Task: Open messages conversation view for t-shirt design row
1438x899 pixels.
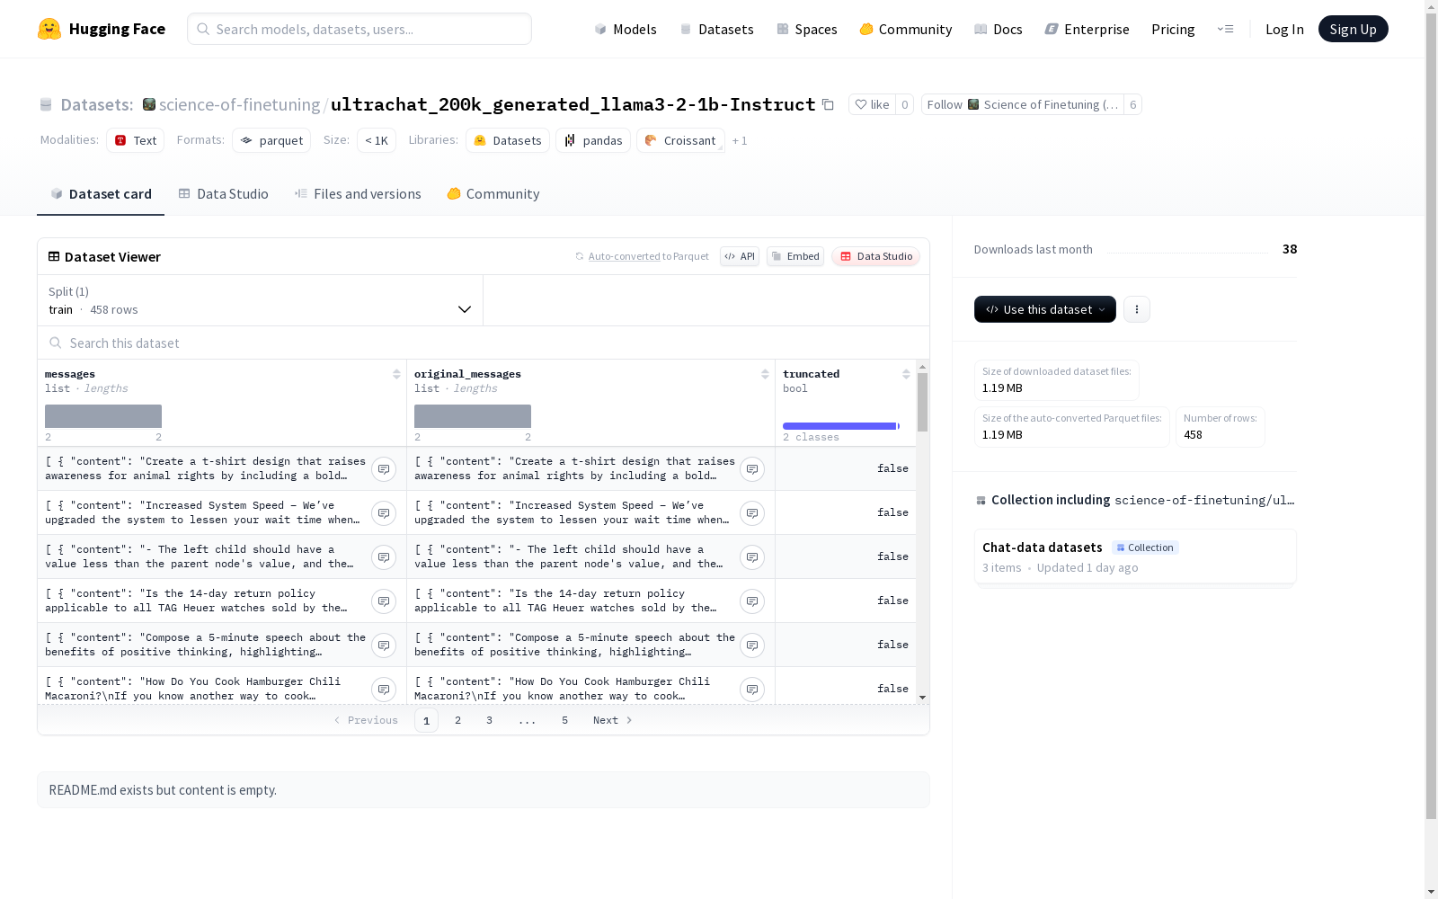Action: pos(384,469)
